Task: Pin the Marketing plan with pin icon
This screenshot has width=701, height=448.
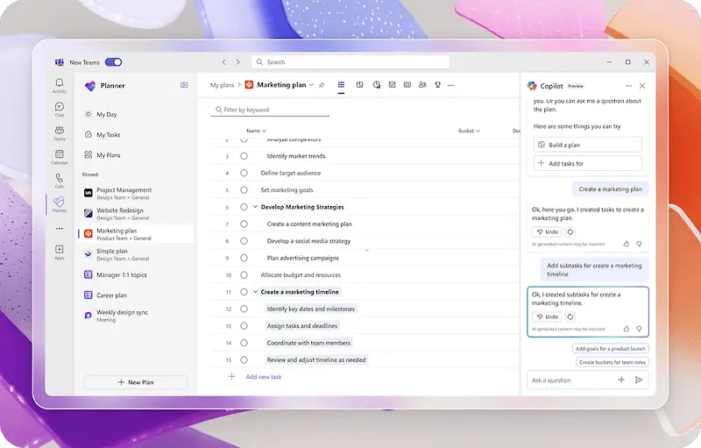Action: point(322,85)
